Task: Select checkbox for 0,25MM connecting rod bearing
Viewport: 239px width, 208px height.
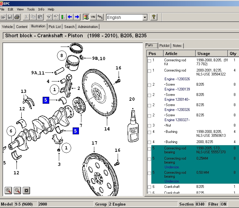Action: coord(149,159)
